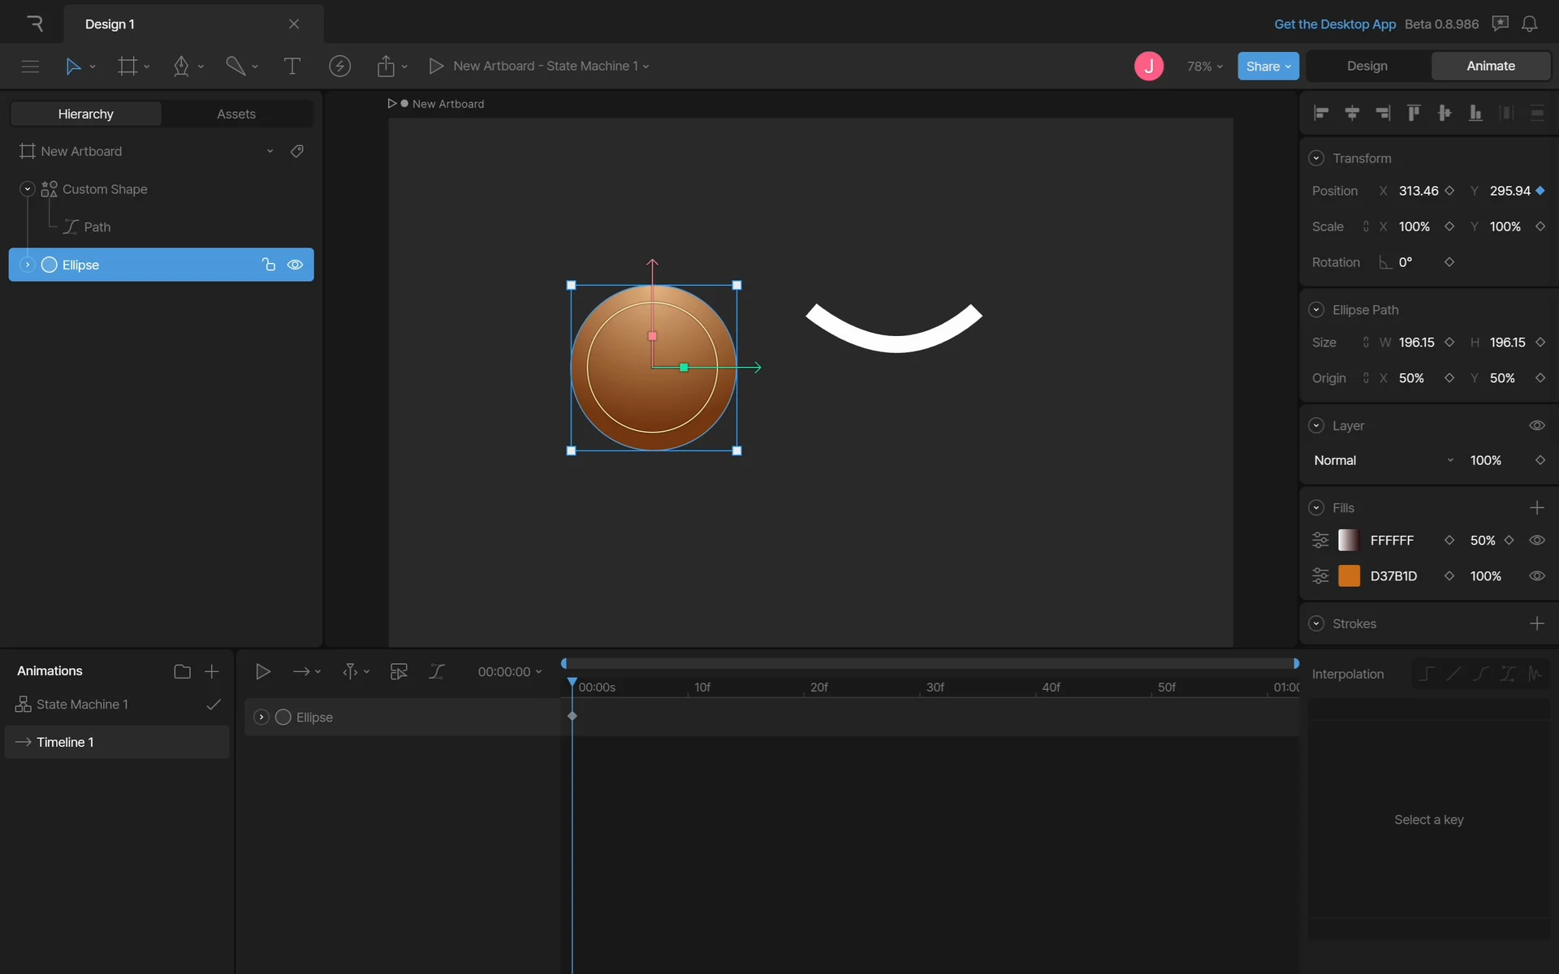Hide the FFFFFF fill using eye icon
This screenshot has width=1559, height=974.
(1536, 541)
